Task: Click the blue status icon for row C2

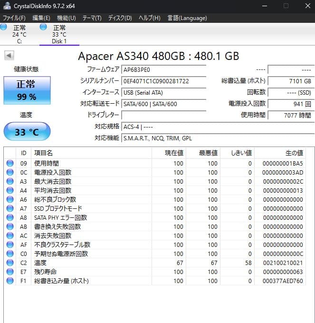Action: coord(10,263)
